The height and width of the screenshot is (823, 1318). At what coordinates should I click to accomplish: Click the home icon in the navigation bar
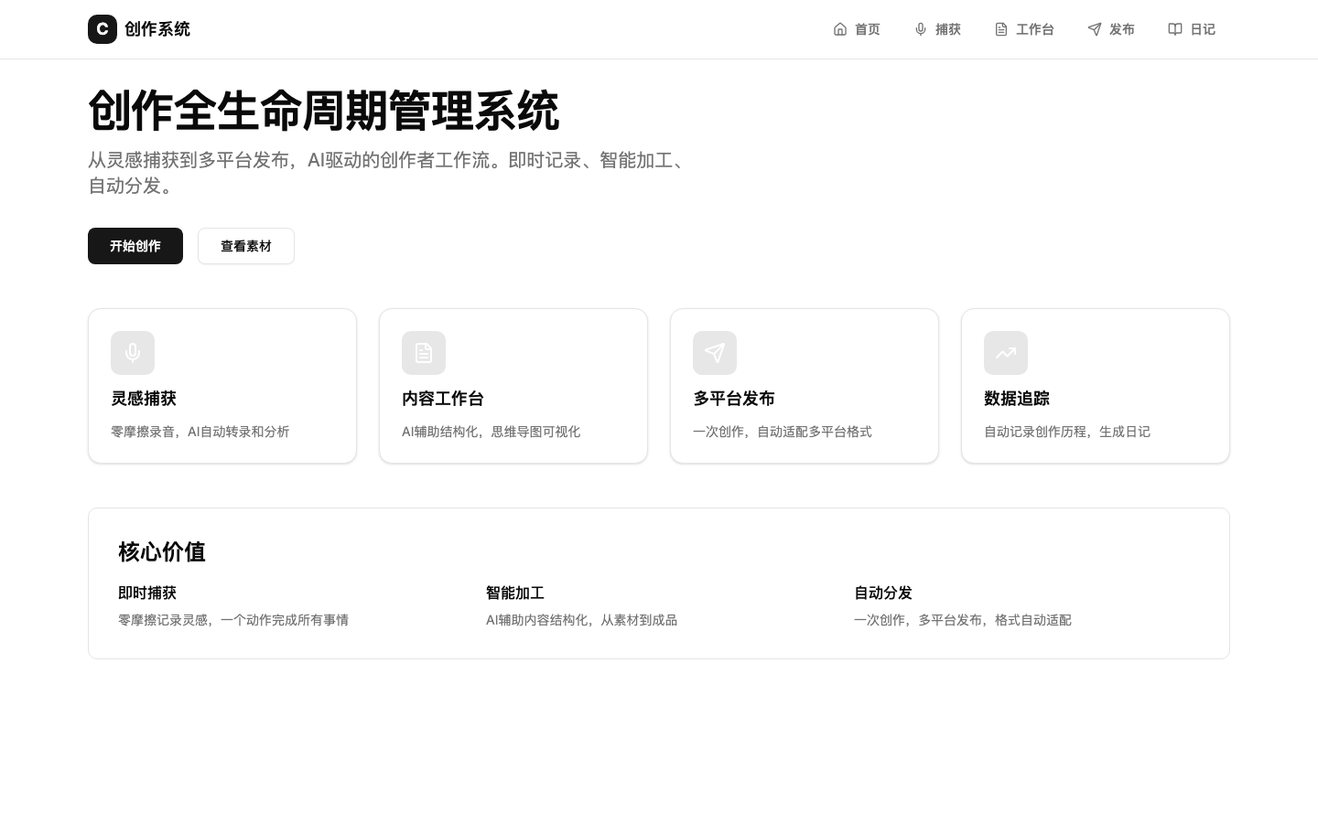(x=840, y=29)
